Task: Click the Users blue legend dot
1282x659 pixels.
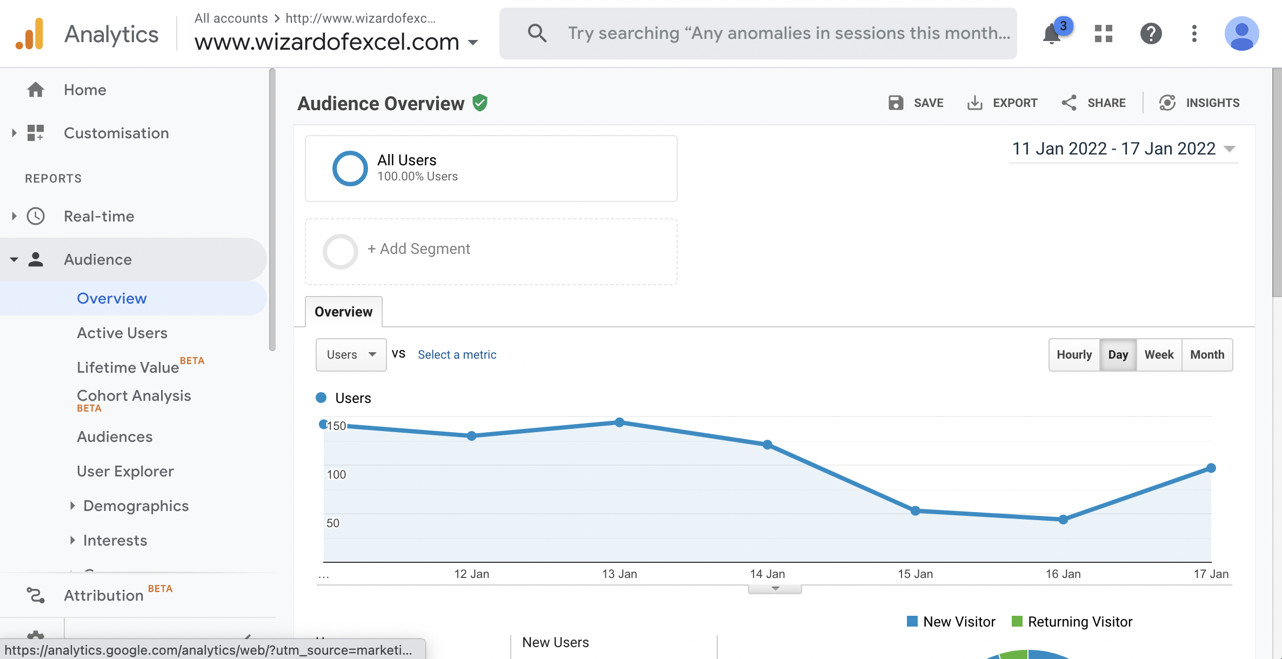Action: 321,398
